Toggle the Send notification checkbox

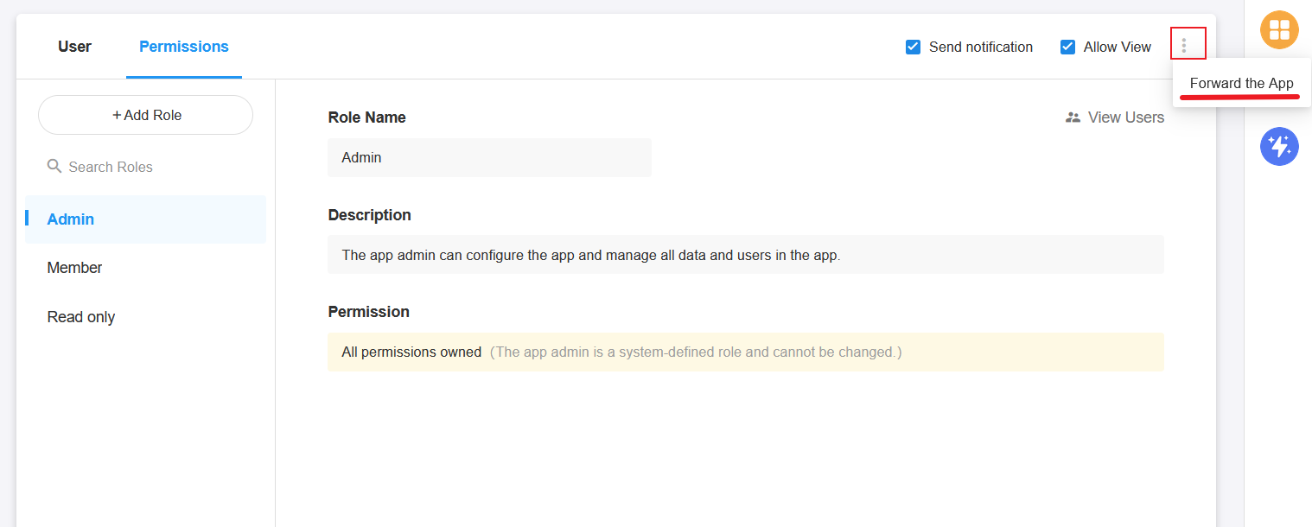tap(913, 47)
